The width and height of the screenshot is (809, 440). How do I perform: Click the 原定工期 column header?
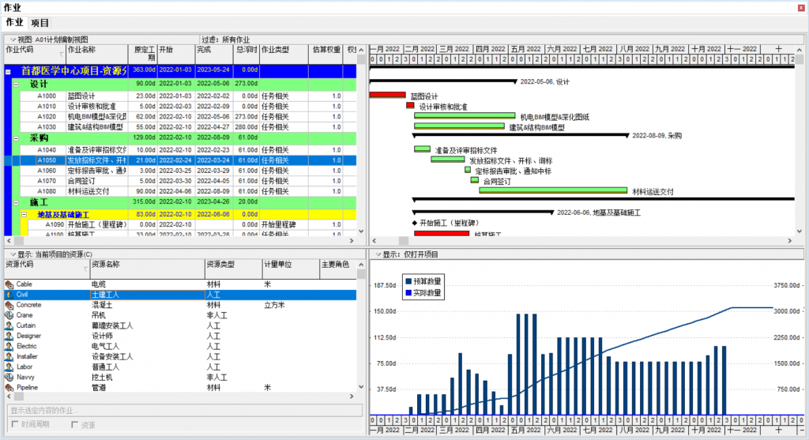[142, 54]
